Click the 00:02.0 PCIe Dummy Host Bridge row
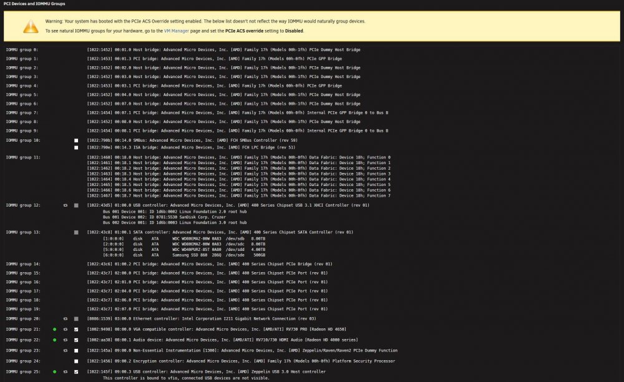The height and width of the screenshot is (382, 624). [223, 67]
